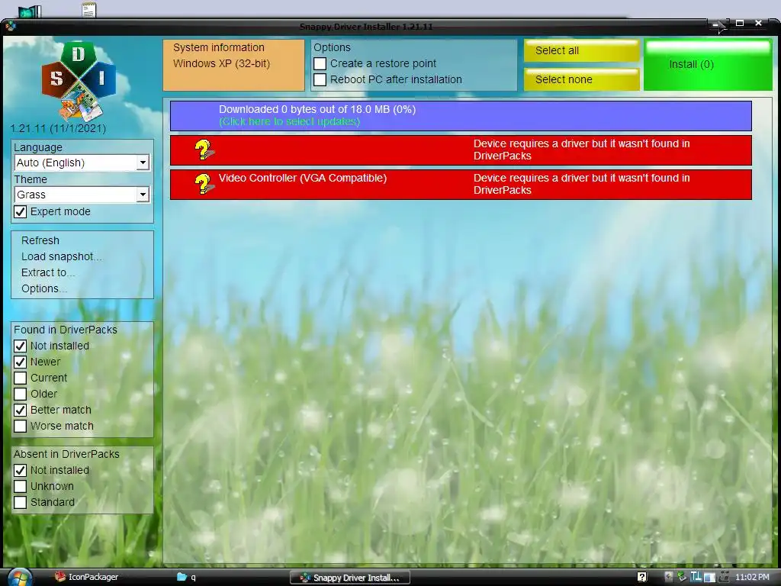Click the version text 1.21.11 (11/1/2021)
781x586 pixels.
[x=58, y=128]
